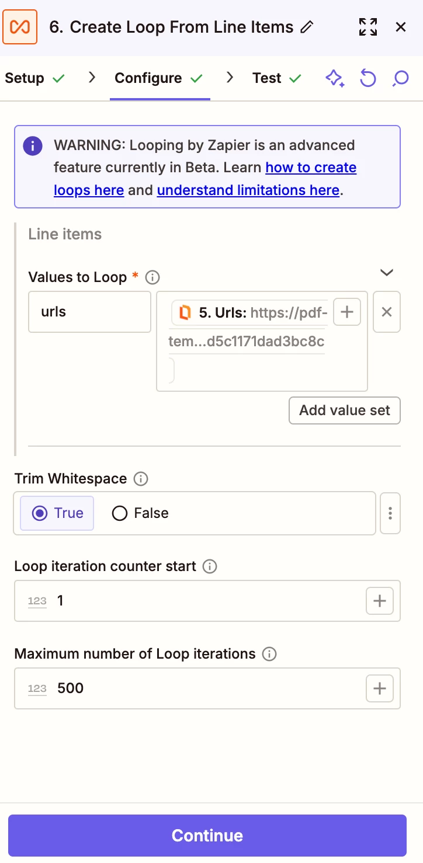Image resolution: width=423 pixels, height=863 pixels.
Task: Insert data into maximum iterations field
Action: point(380,688)
